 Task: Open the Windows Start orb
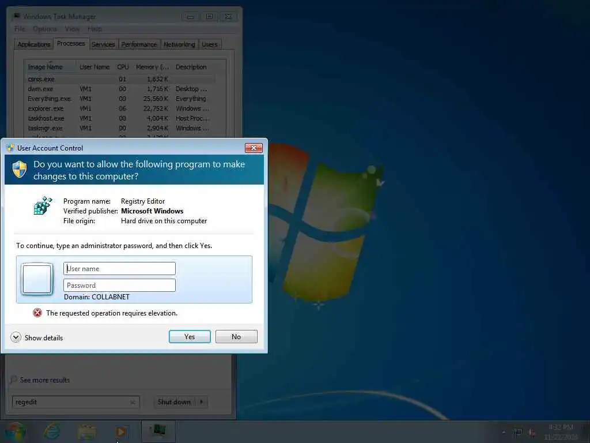[16, 431]
